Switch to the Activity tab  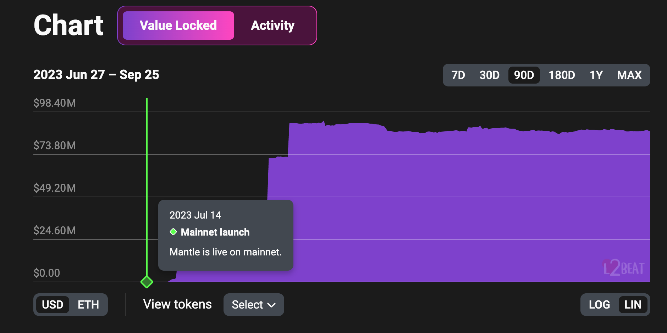(272, 26)
